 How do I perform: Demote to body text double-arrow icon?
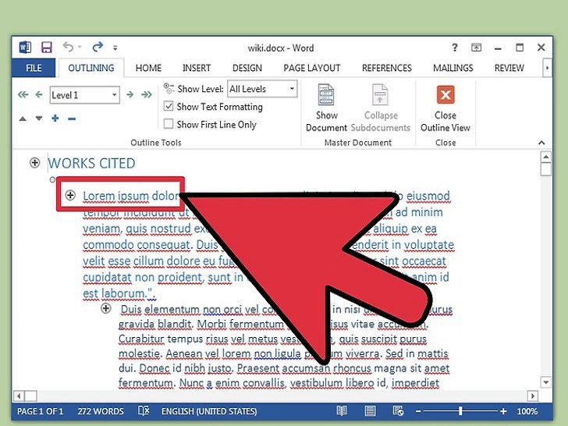pyautogui.click(x=147, y=95)
